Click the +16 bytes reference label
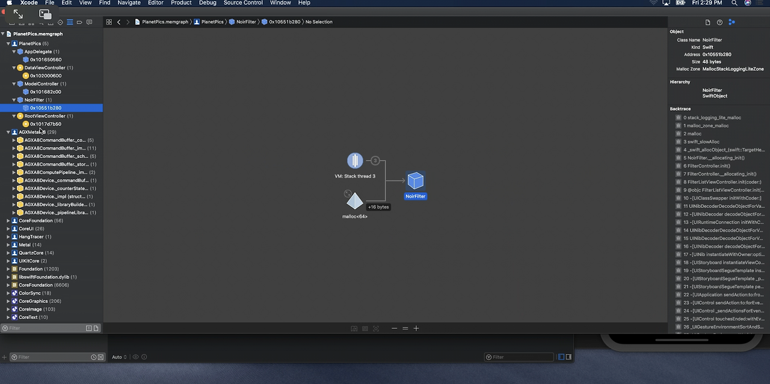 378,207
